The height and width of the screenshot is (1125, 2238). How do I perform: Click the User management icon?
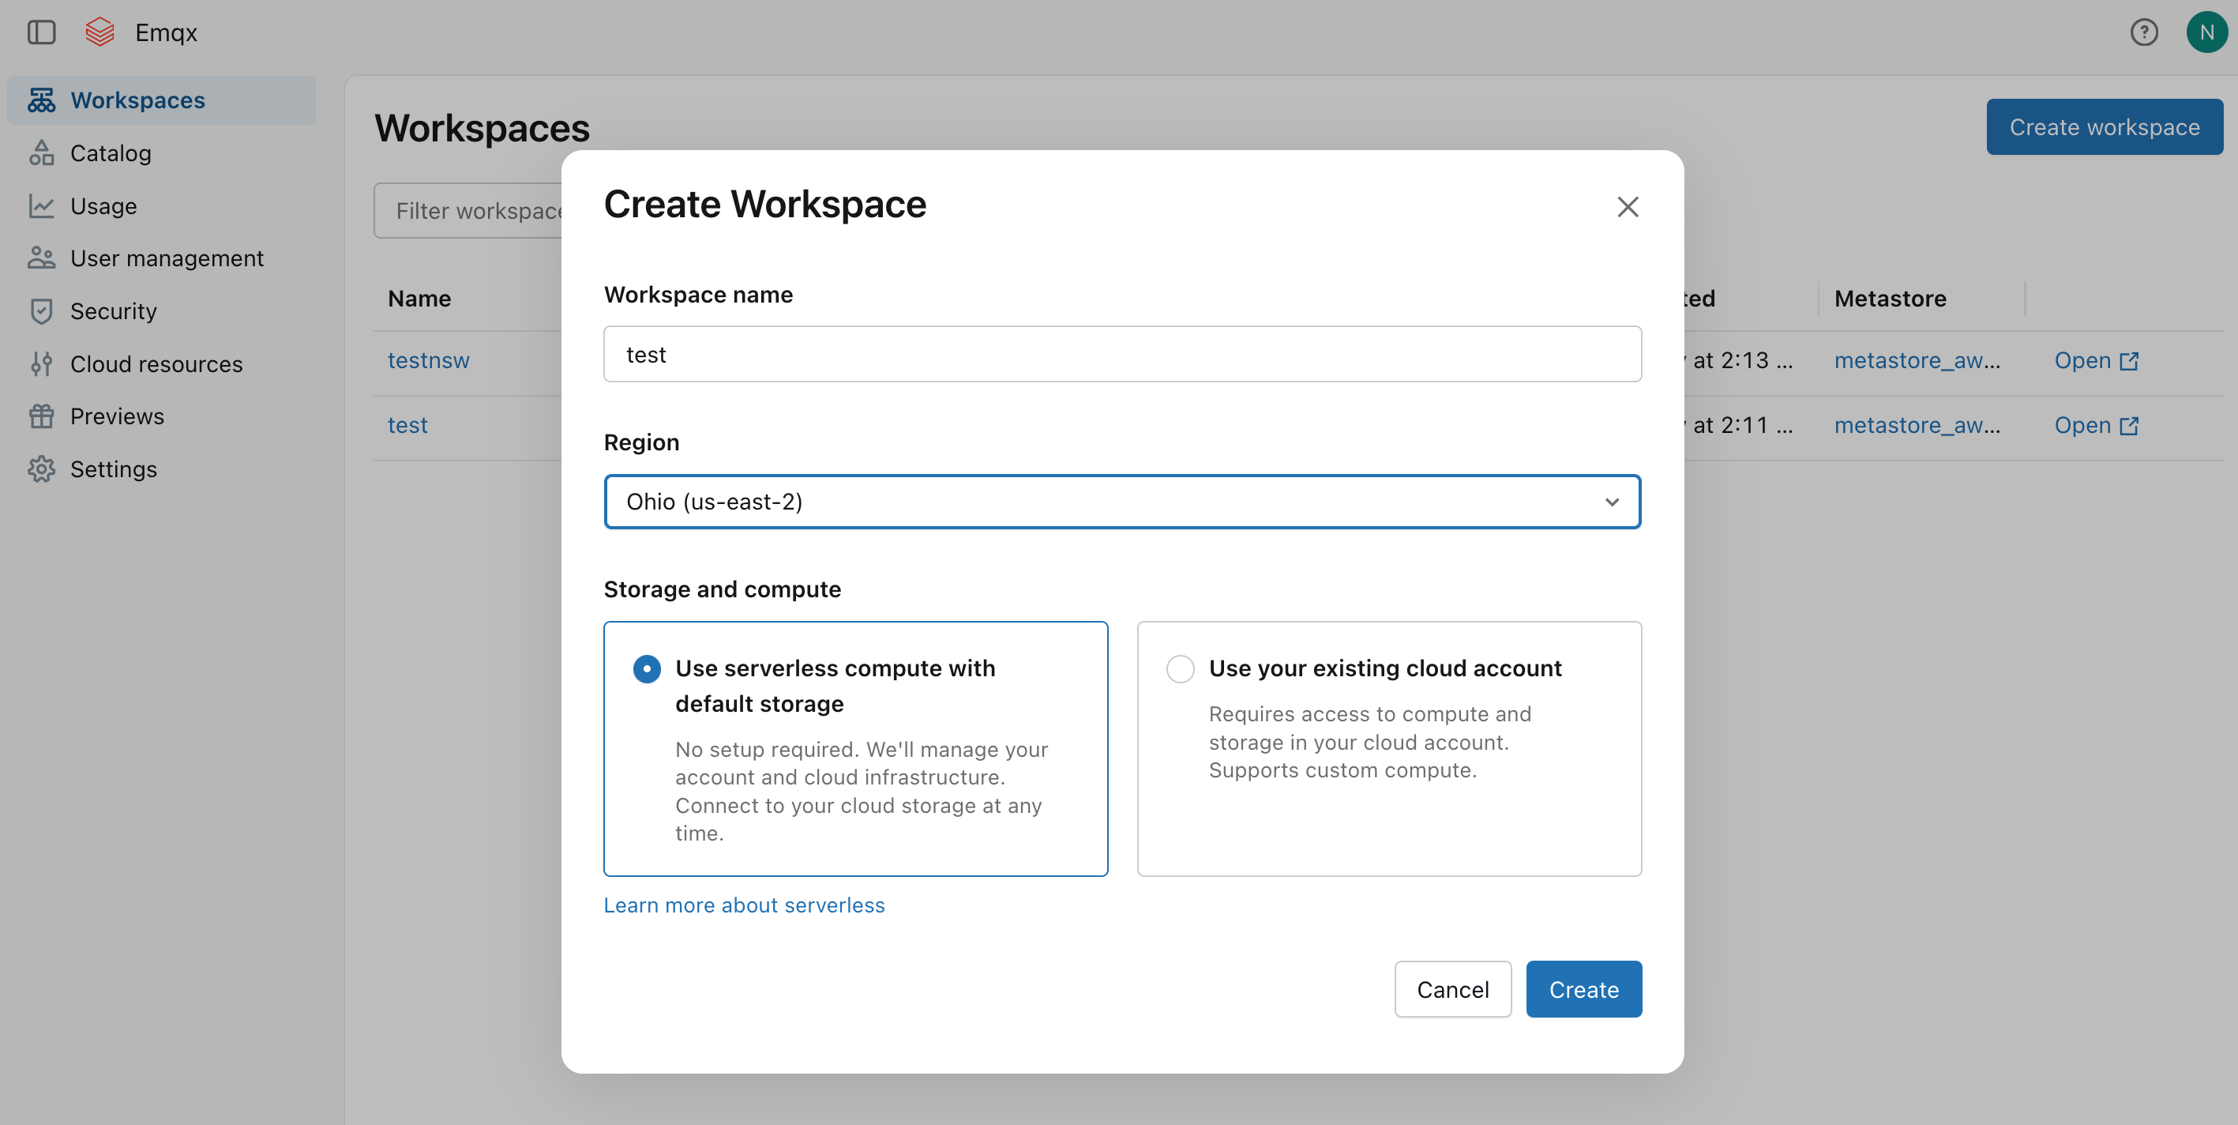tap(41, 258)
